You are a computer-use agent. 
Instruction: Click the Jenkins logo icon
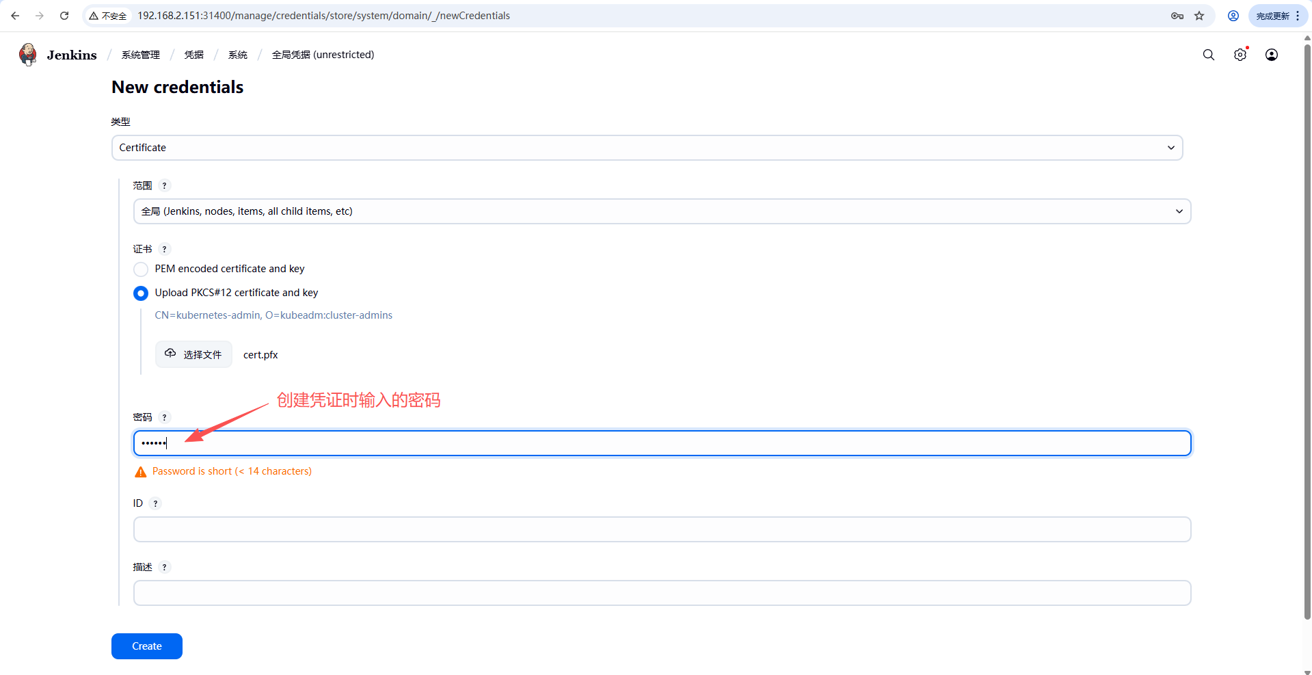pyautogui.click(x=28, y=55)
